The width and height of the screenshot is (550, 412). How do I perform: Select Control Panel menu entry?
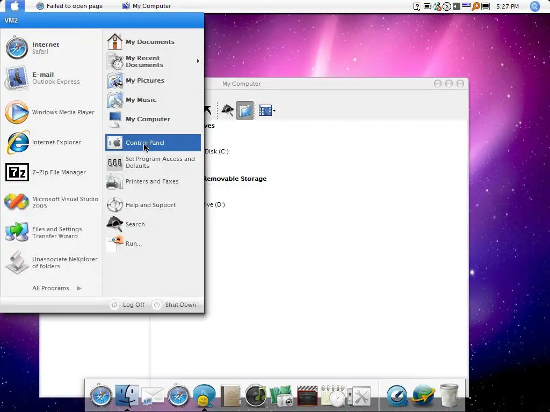tap(153, 143)
